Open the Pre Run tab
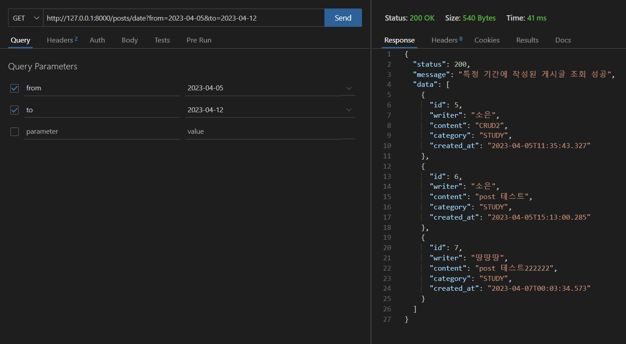 tap(199, 40)
